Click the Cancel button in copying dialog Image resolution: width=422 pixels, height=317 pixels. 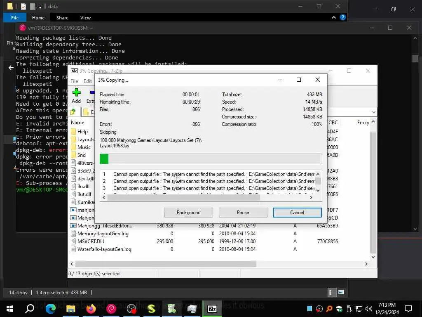[297, 213]
